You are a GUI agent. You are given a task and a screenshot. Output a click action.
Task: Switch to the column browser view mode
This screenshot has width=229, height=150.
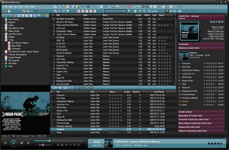click(x=180, y=11)
